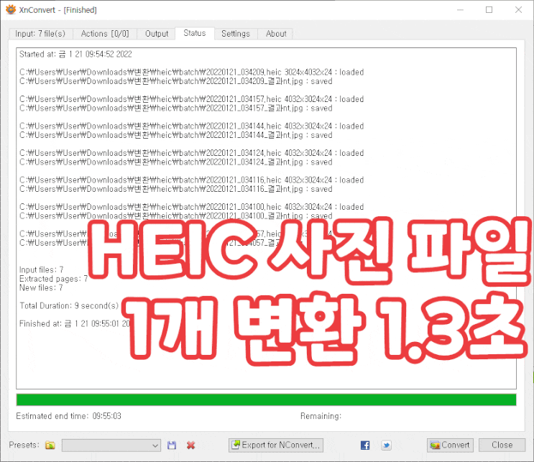Viewport: 534px width, 462px height.
Task: Click 'Total Duration: 9 second(s)' text
Action: (x=69, y=306)
